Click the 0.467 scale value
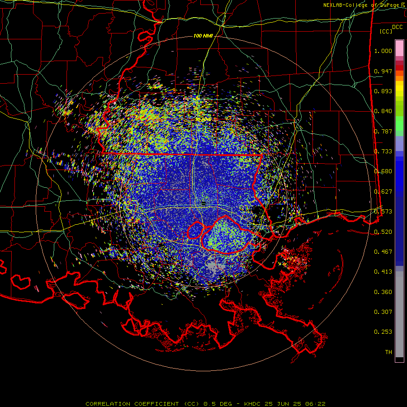407x407 pixels. pyautogui.click(x=383, y=252)
